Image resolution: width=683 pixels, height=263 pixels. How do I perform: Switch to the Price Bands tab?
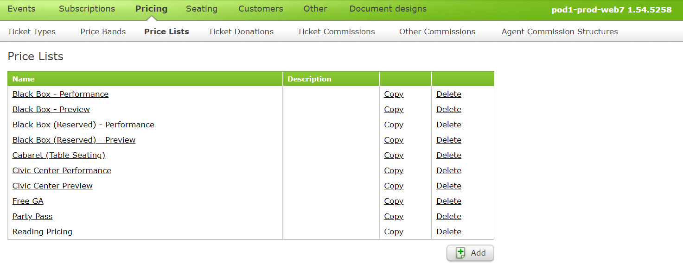pyautogui.click(x=103, y=31)
